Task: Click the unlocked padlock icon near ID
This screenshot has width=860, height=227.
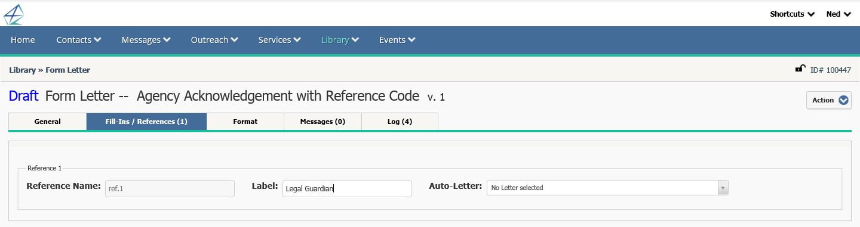Action: coord(800,69)
